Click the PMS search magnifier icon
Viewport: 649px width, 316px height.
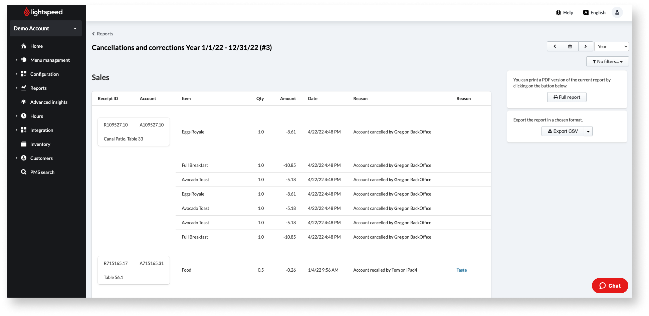[x=24, y=172]
